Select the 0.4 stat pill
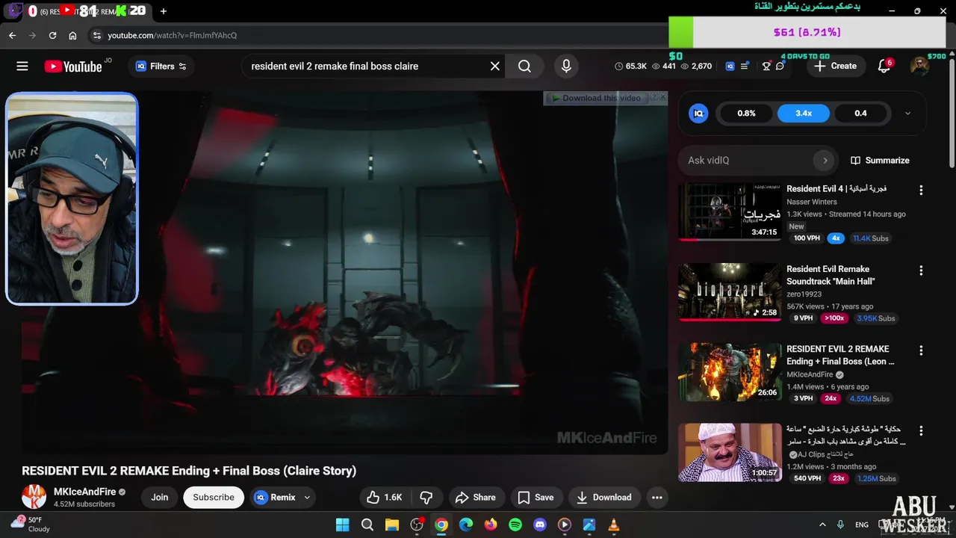This screenshot has width=956, height=538. pyautogui.click(x=860, y=114)
